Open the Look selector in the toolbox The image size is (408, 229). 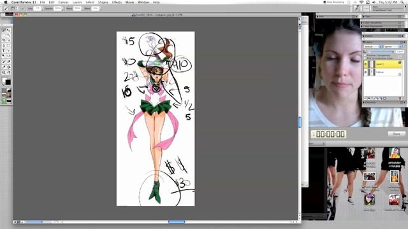[4, 101]
